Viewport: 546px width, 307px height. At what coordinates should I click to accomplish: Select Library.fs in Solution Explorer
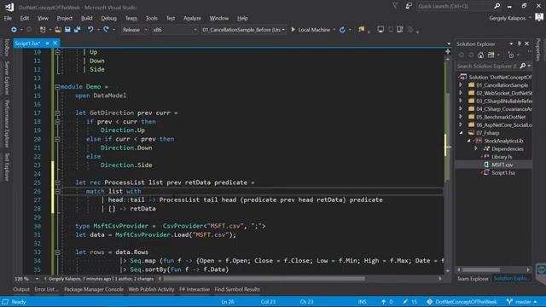502,157
